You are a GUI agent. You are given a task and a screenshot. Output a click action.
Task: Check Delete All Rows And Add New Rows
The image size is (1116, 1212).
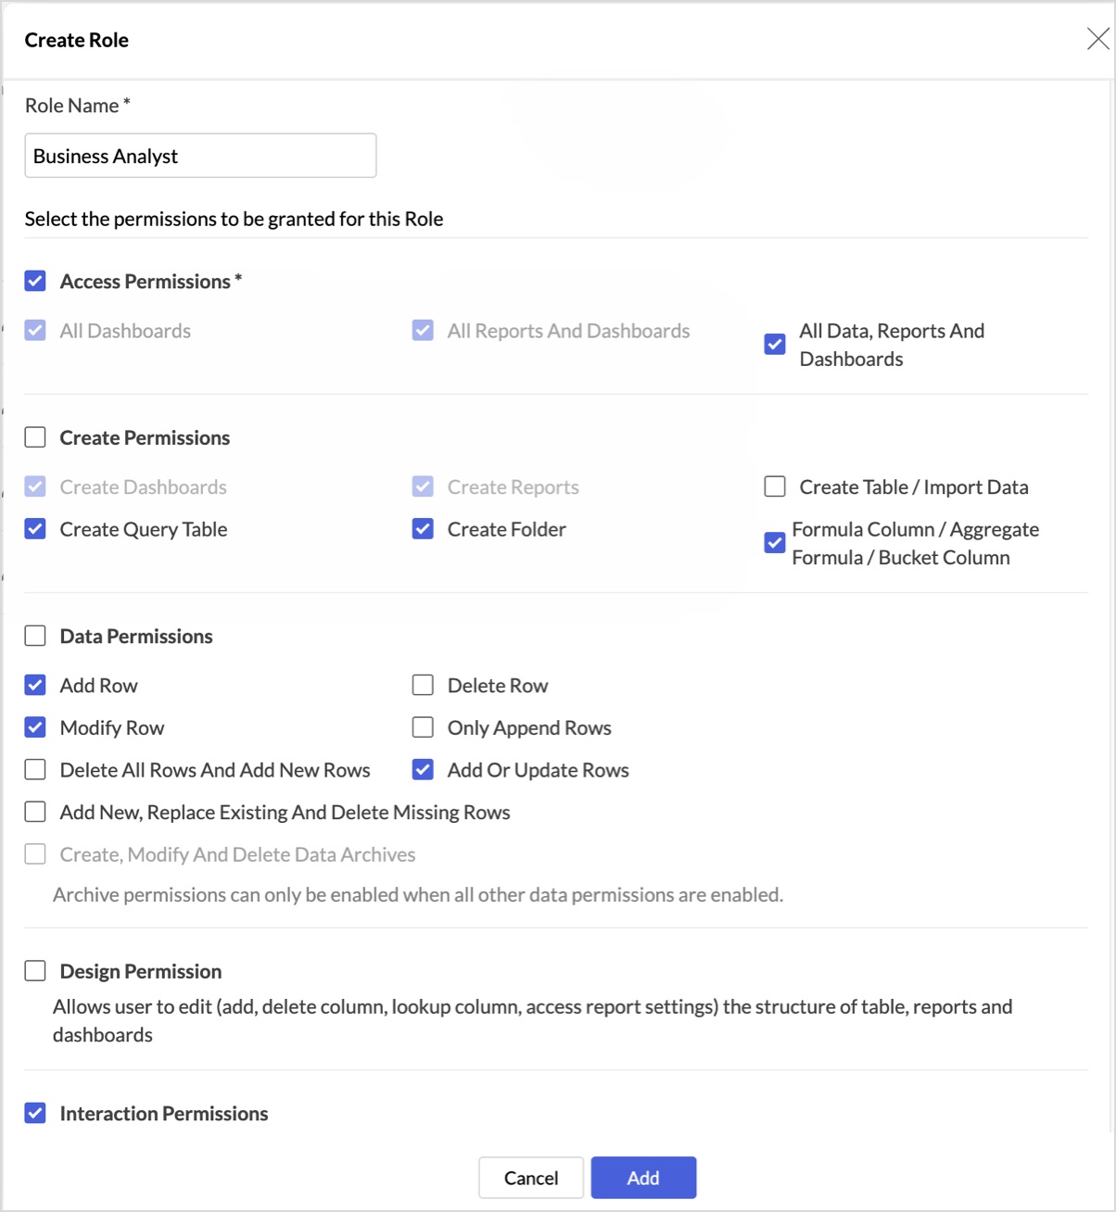pyautogui.click(x=35, y=770)
